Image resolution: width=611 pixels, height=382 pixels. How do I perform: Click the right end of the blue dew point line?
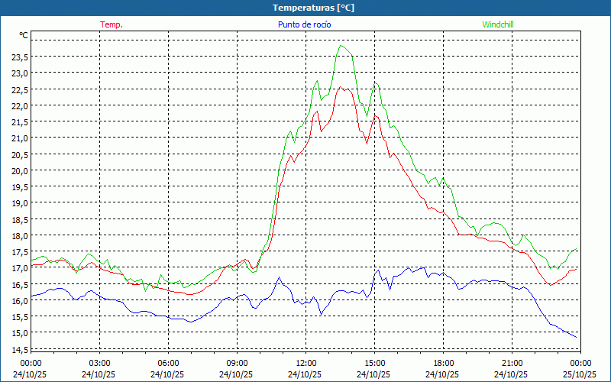coord(577,337)
